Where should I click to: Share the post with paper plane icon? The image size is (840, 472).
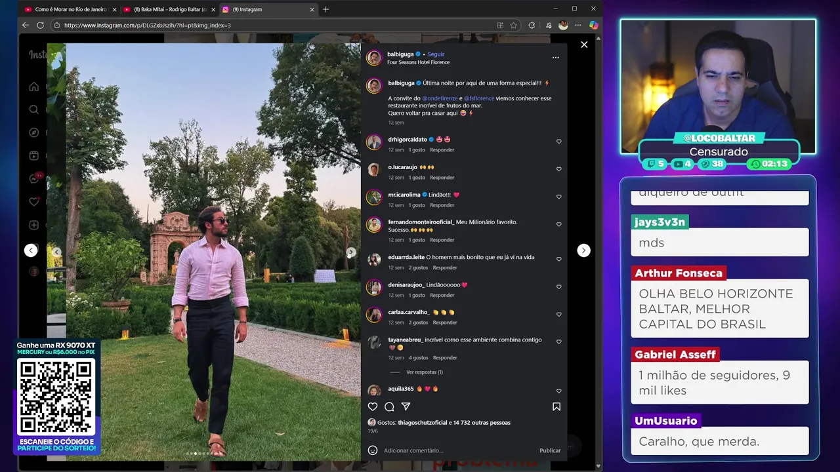click(x=406, y=406)
